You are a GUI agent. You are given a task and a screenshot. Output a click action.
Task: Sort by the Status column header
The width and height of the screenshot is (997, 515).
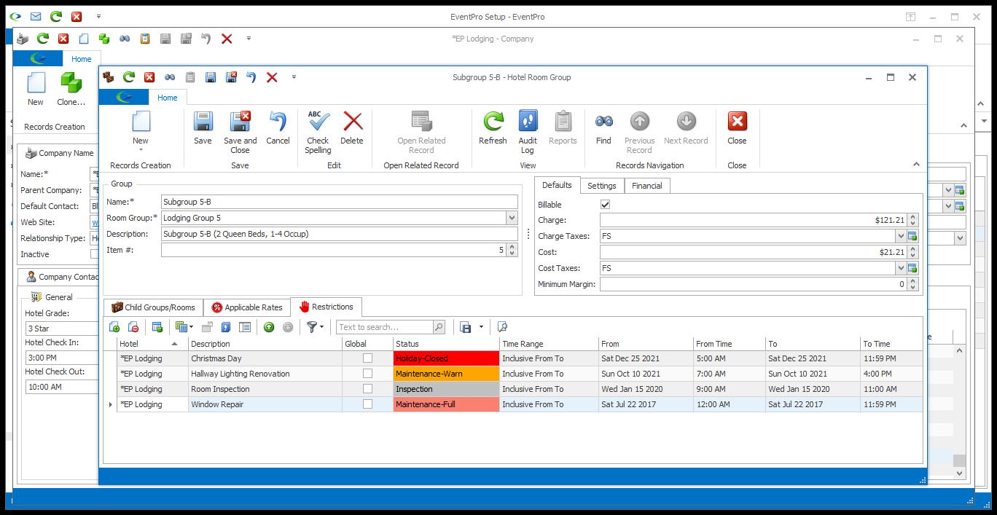[446, 344]
